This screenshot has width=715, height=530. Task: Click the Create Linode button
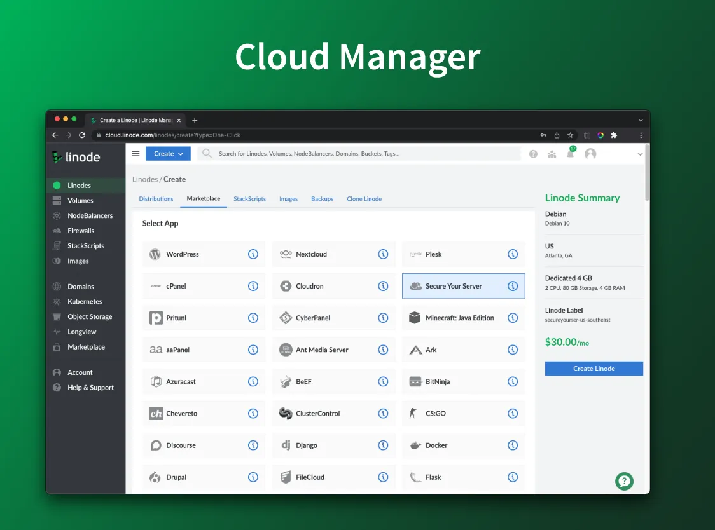point(594,368)
